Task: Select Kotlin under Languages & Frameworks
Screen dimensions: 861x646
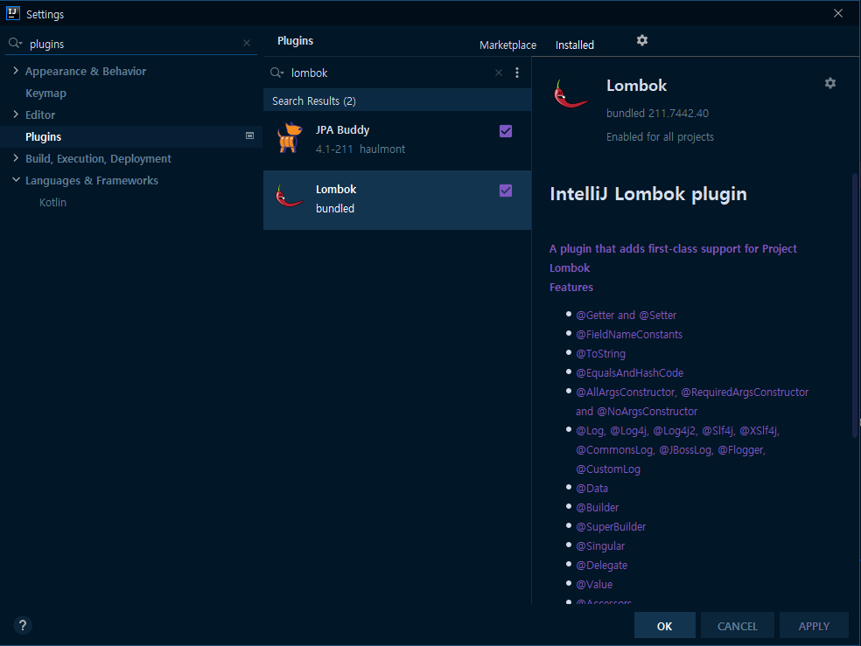Action: click(x=52, y=202)
